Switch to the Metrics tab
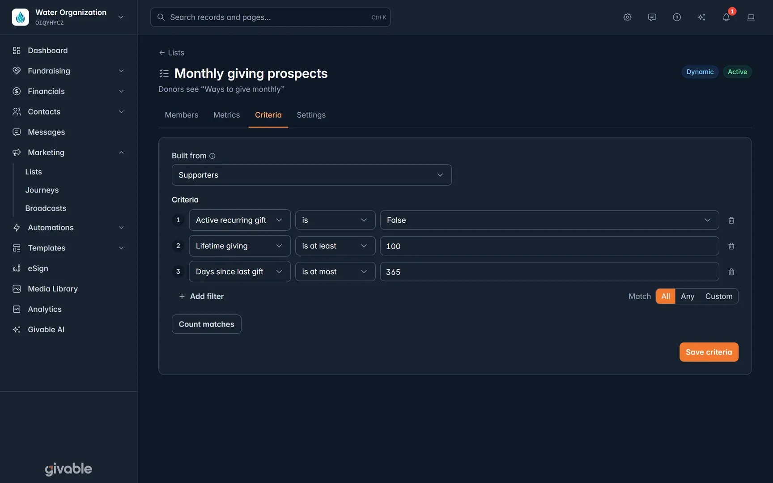The height and width of the screenshot is (483, 773). coord(227,115)
